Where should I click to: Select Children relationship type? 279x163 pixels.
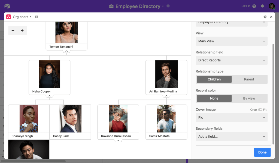pos(214,79)
